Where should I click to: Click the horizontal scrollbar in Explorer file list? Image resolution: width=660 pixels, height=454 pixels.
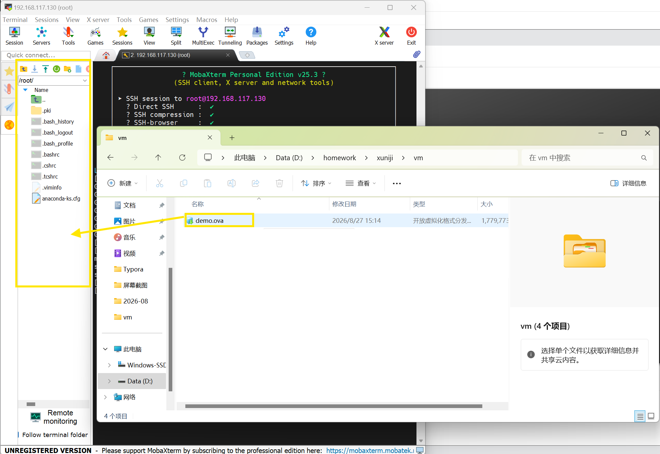[334, 406]
